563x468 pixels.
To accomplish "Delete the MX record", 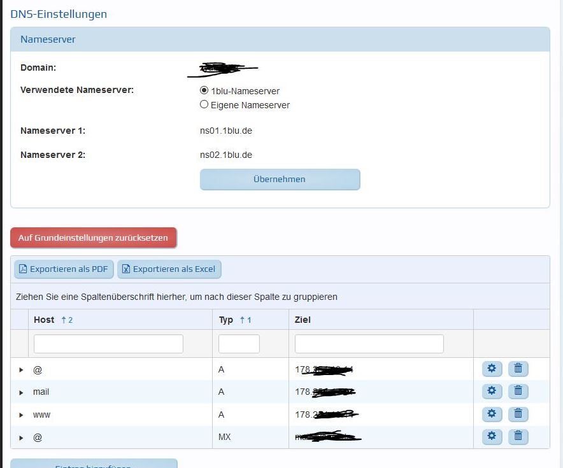I will point(518,436).
